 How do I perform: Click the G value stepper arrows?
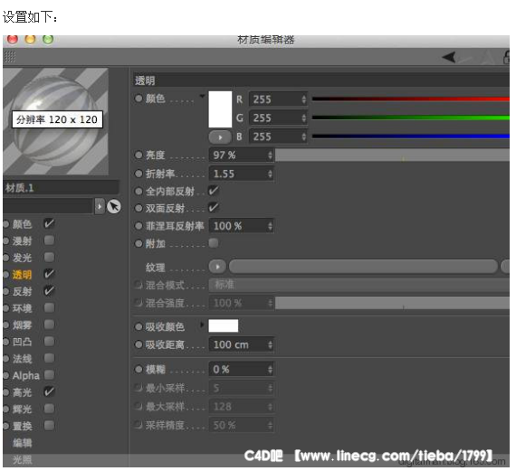point(304,118)
